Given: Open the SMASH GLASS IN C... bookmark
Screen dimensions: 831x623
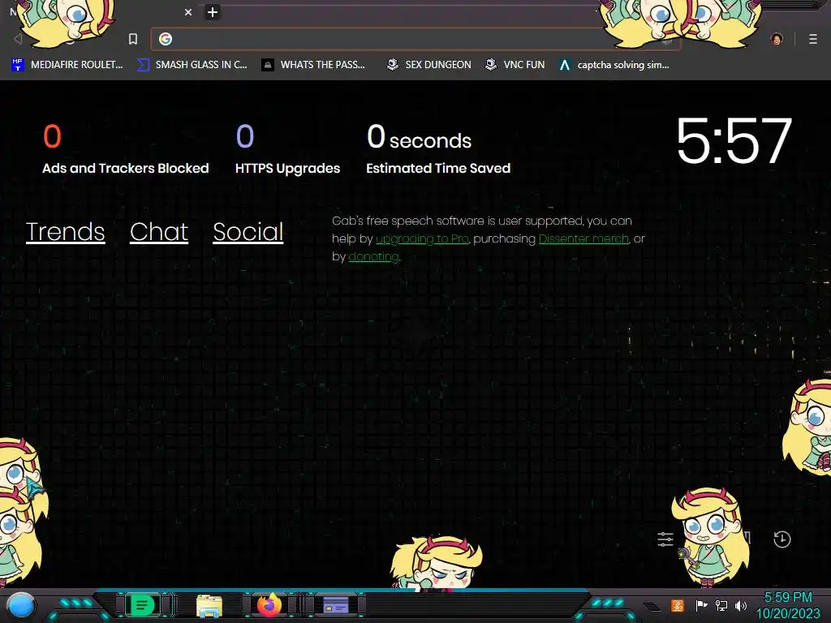Looking at the screenshot, I should (x=192, y=65).
